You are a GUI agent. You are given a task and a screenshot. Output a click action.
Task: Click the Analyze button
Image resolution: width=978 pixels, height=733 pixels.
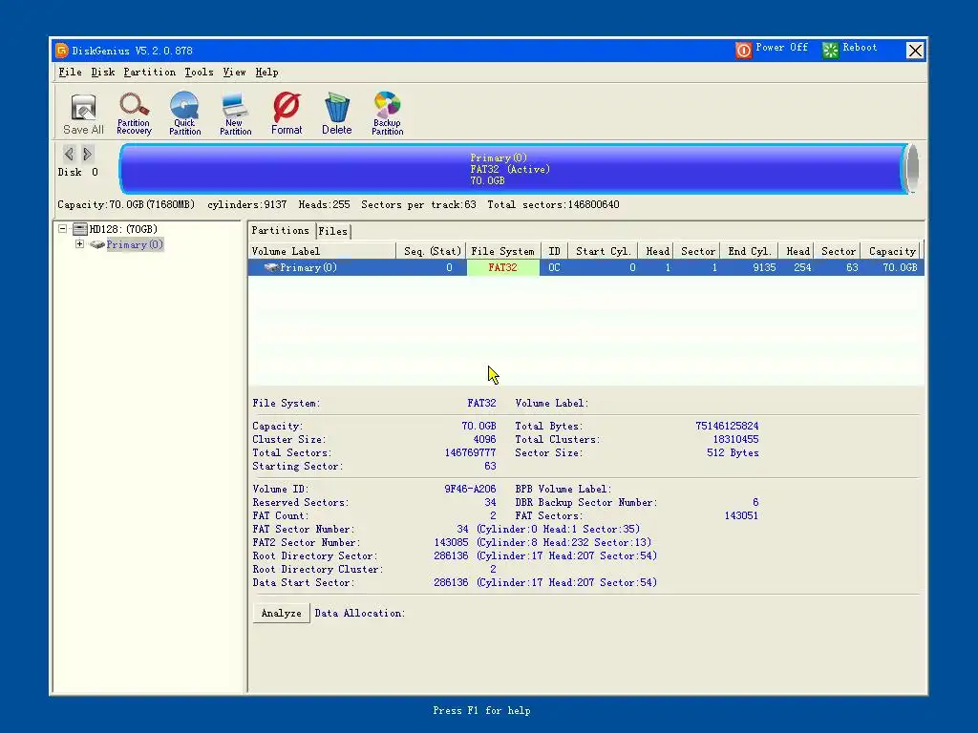point(282,614)
